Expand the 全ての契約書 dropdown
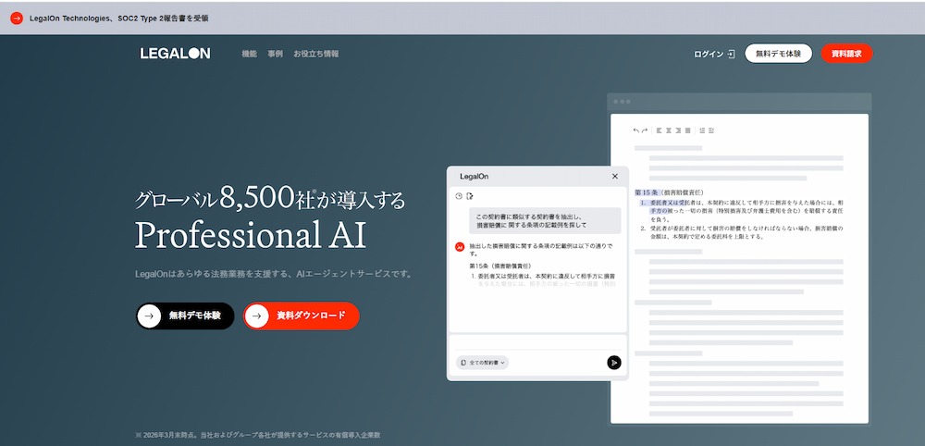 (x=483, y=363)
